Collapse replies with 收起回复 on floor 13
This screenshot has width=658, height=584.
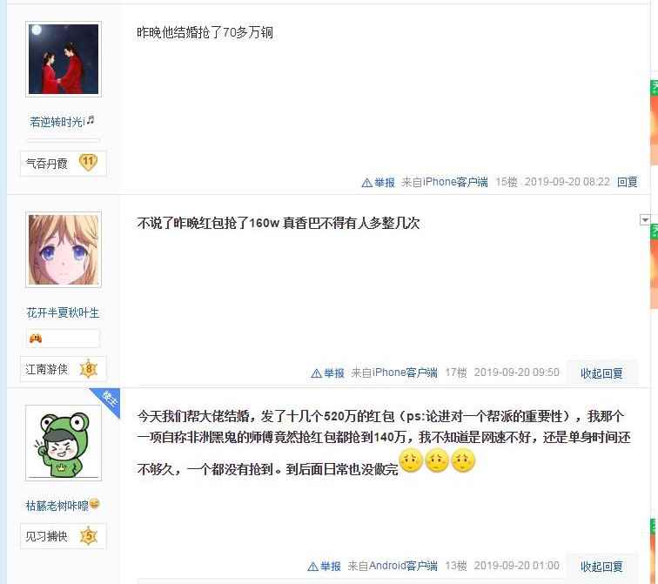[x=601, y=567]
